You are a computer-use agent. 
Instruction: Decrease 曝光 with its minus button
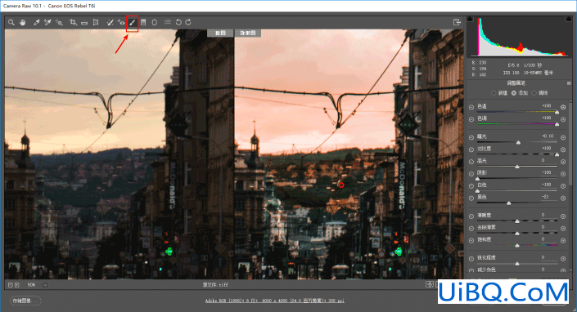coord(471,137)
